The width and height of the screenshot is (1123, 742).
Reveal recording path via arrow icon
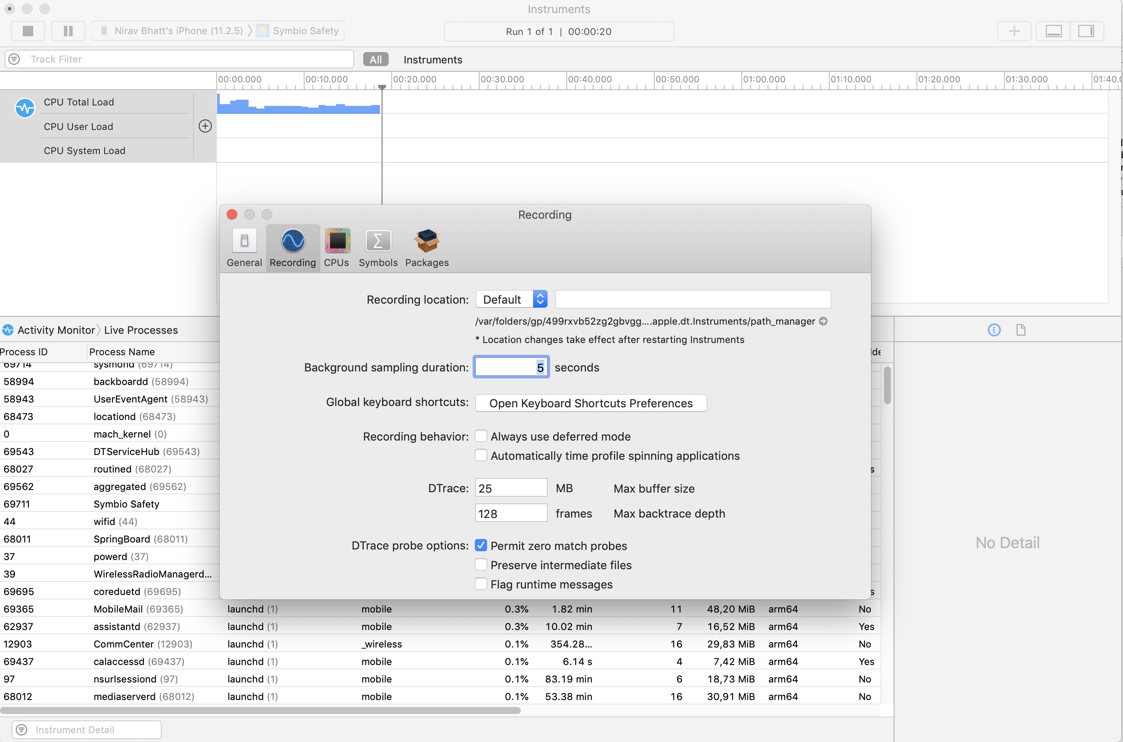[824, 321]
